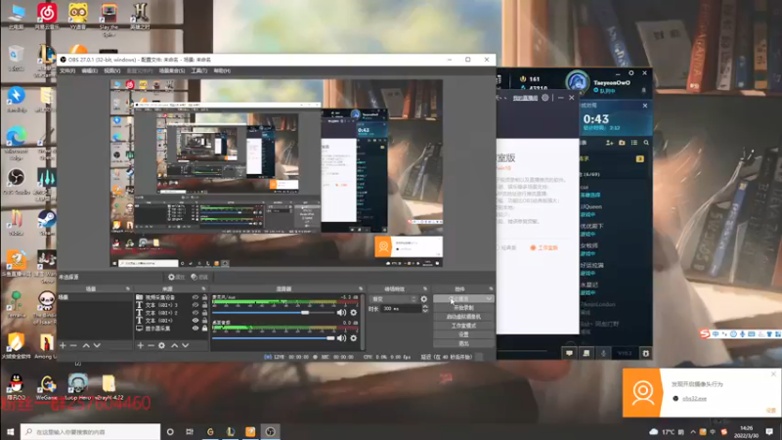Move the source up in the list
The image size is (782, 440).
tap(175, 345)
